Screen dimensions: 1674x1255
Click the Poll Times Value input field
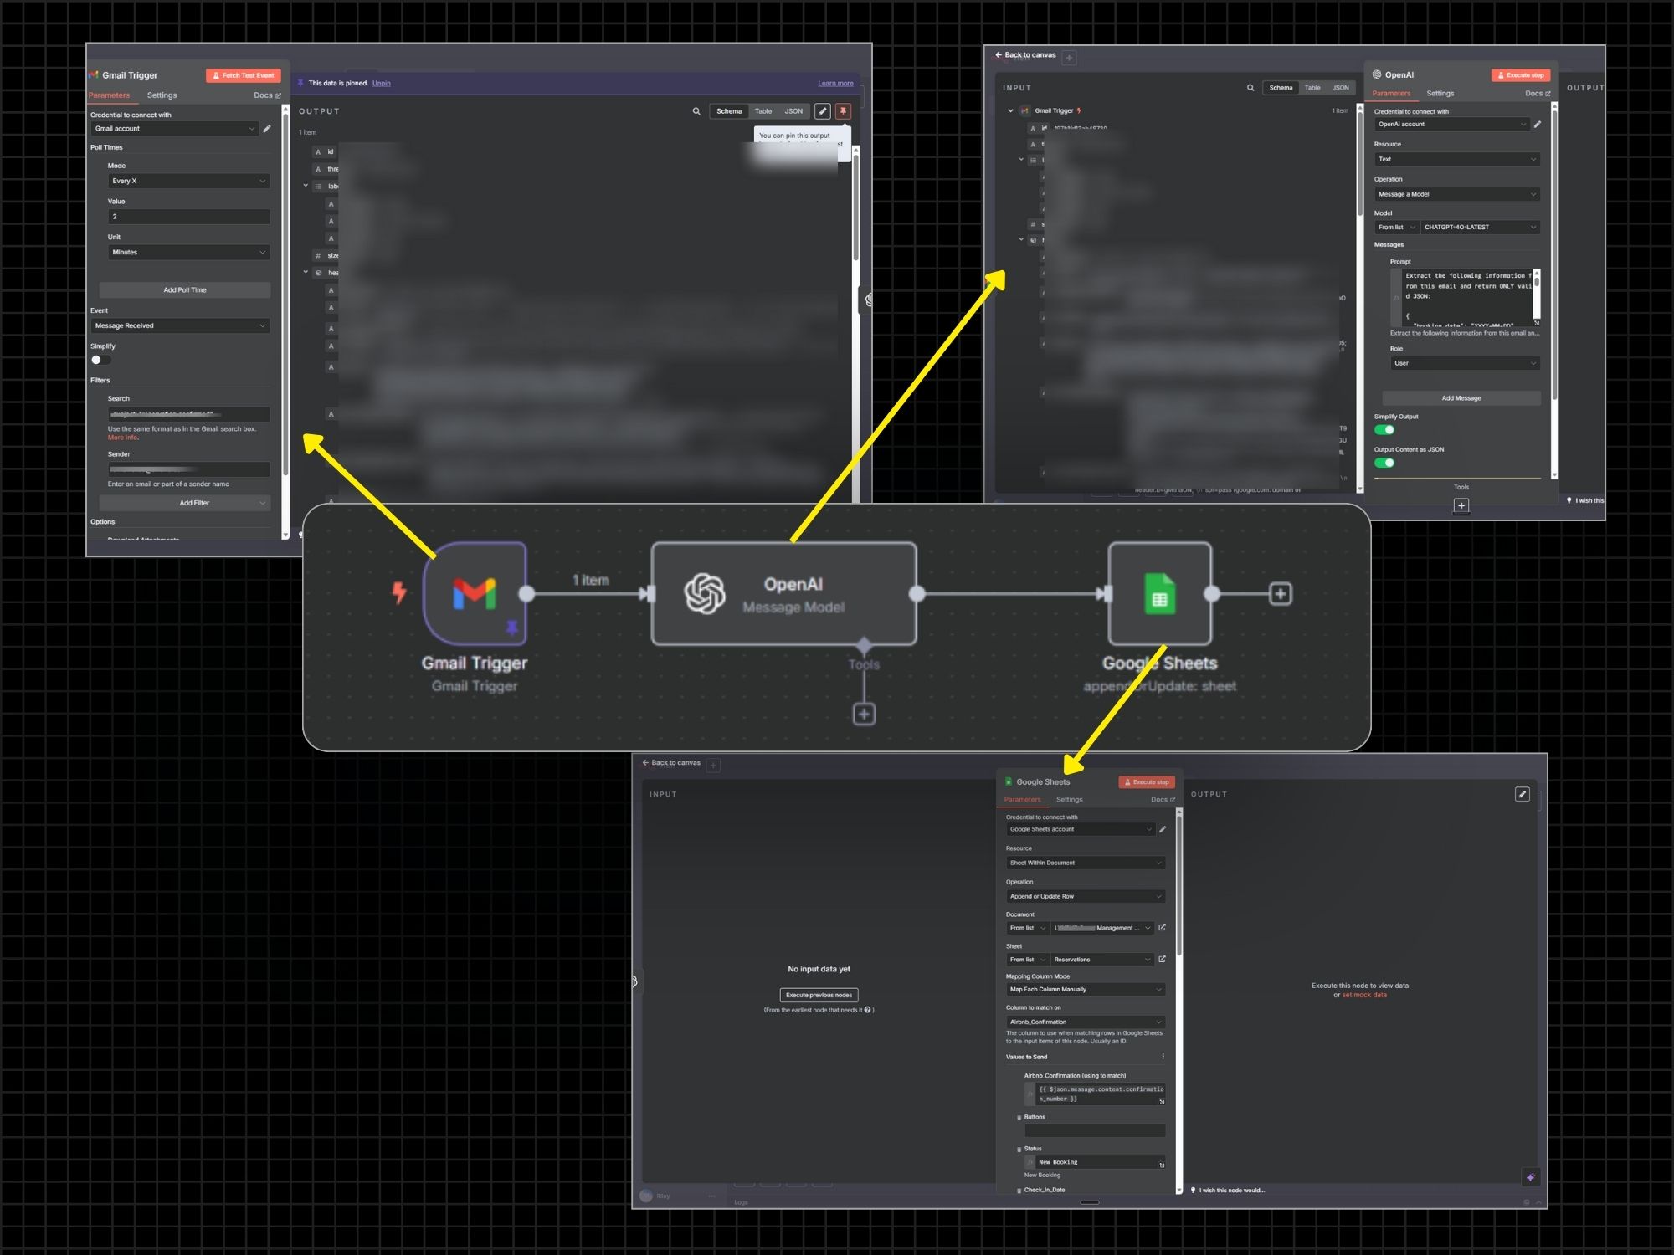coord(188,217)
